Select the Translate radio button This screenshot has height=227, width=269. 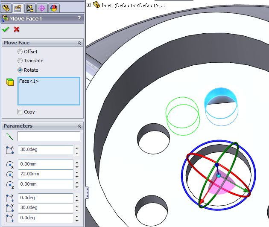(20, 61)
